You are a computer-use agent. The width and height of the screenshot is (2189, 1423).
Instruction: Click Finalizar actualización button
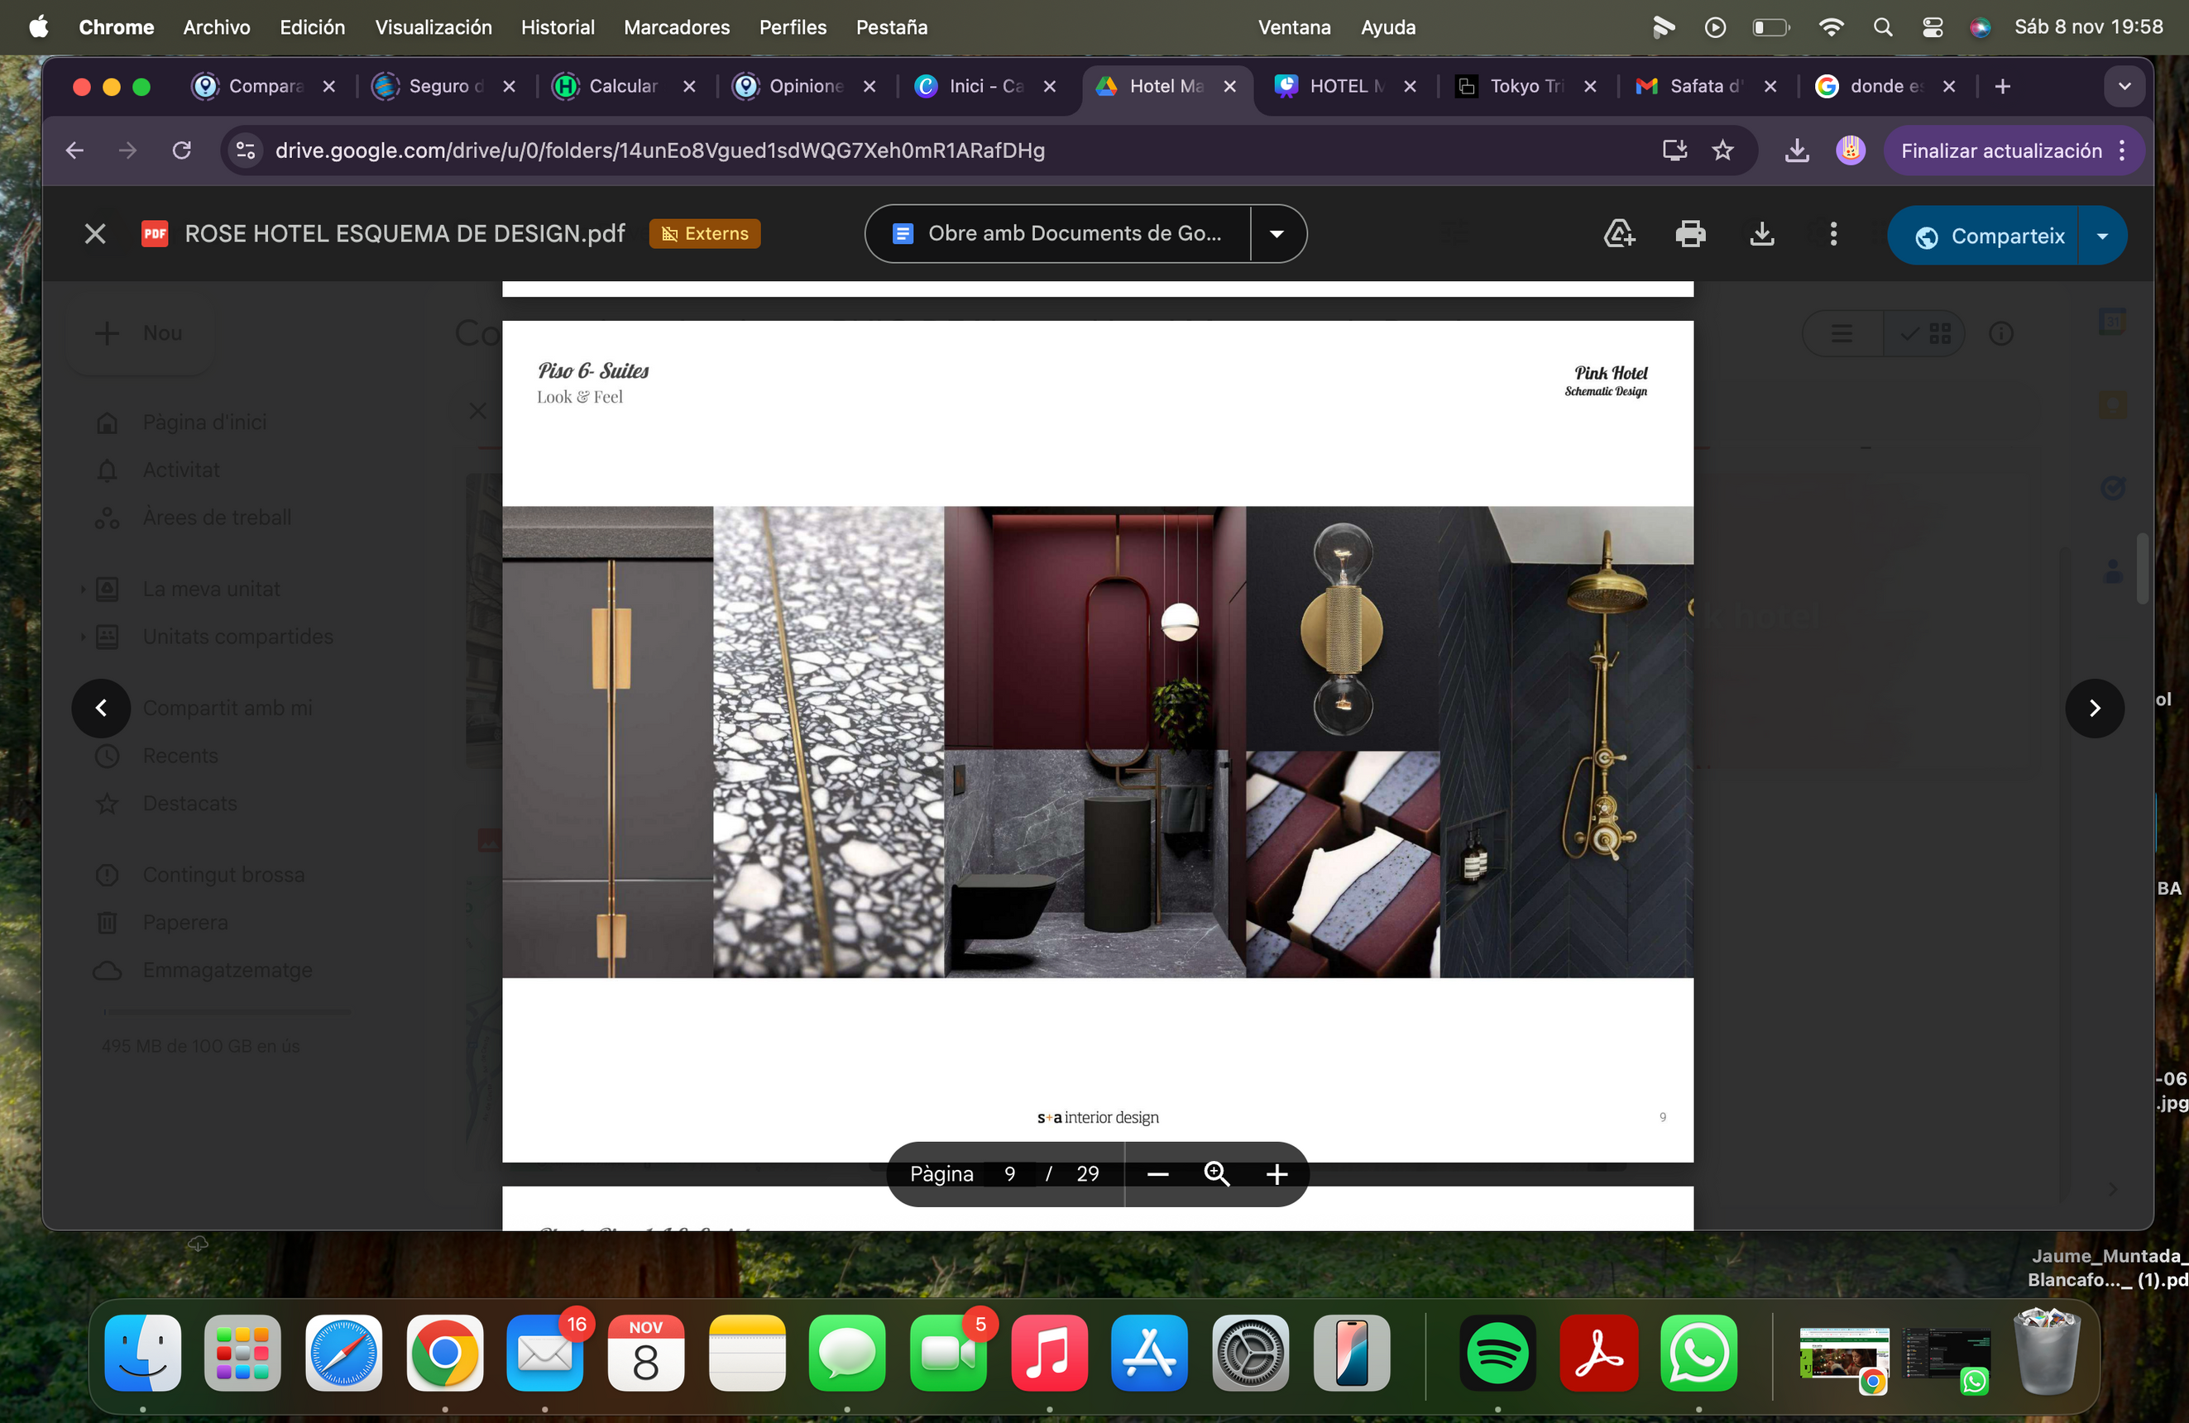tap(2000, 150)
